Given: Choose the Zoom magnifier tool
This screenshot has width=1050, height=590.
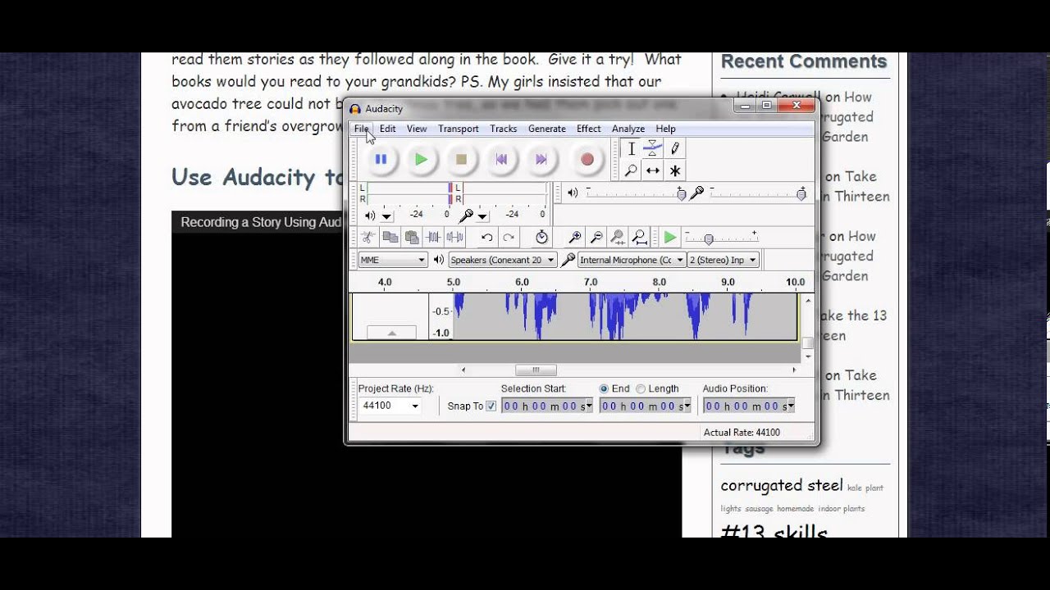Looking at the screenshot, I should click(x=631, y=170).
